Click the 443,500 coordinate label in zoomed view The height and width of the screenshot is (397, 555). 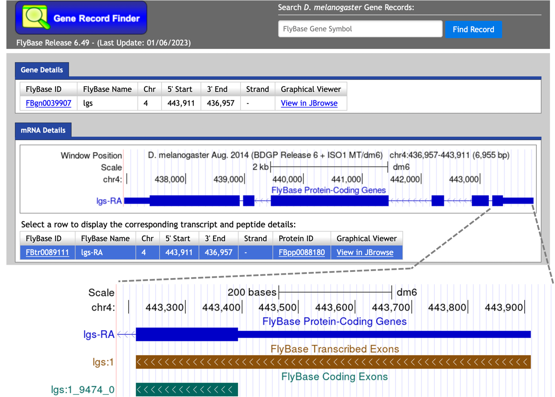click(277, 307)
